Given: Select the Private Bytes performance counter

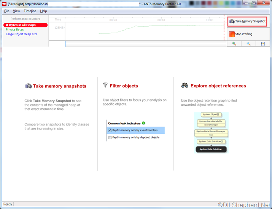Looking at the screenshot, I should click(x=15, y=30).
